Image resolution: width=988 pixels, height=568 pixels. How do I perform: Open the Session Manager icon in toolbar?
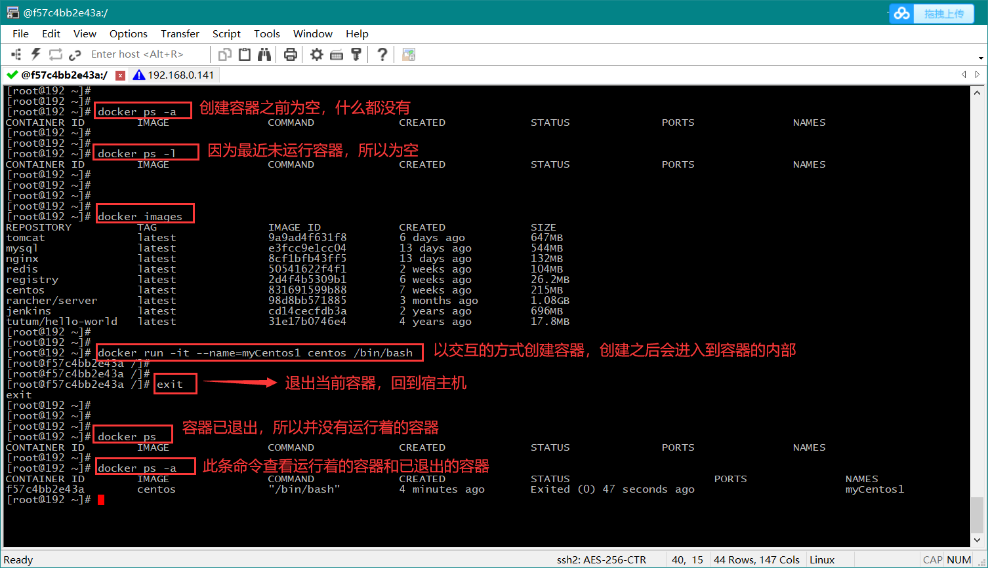pos(16,54)
